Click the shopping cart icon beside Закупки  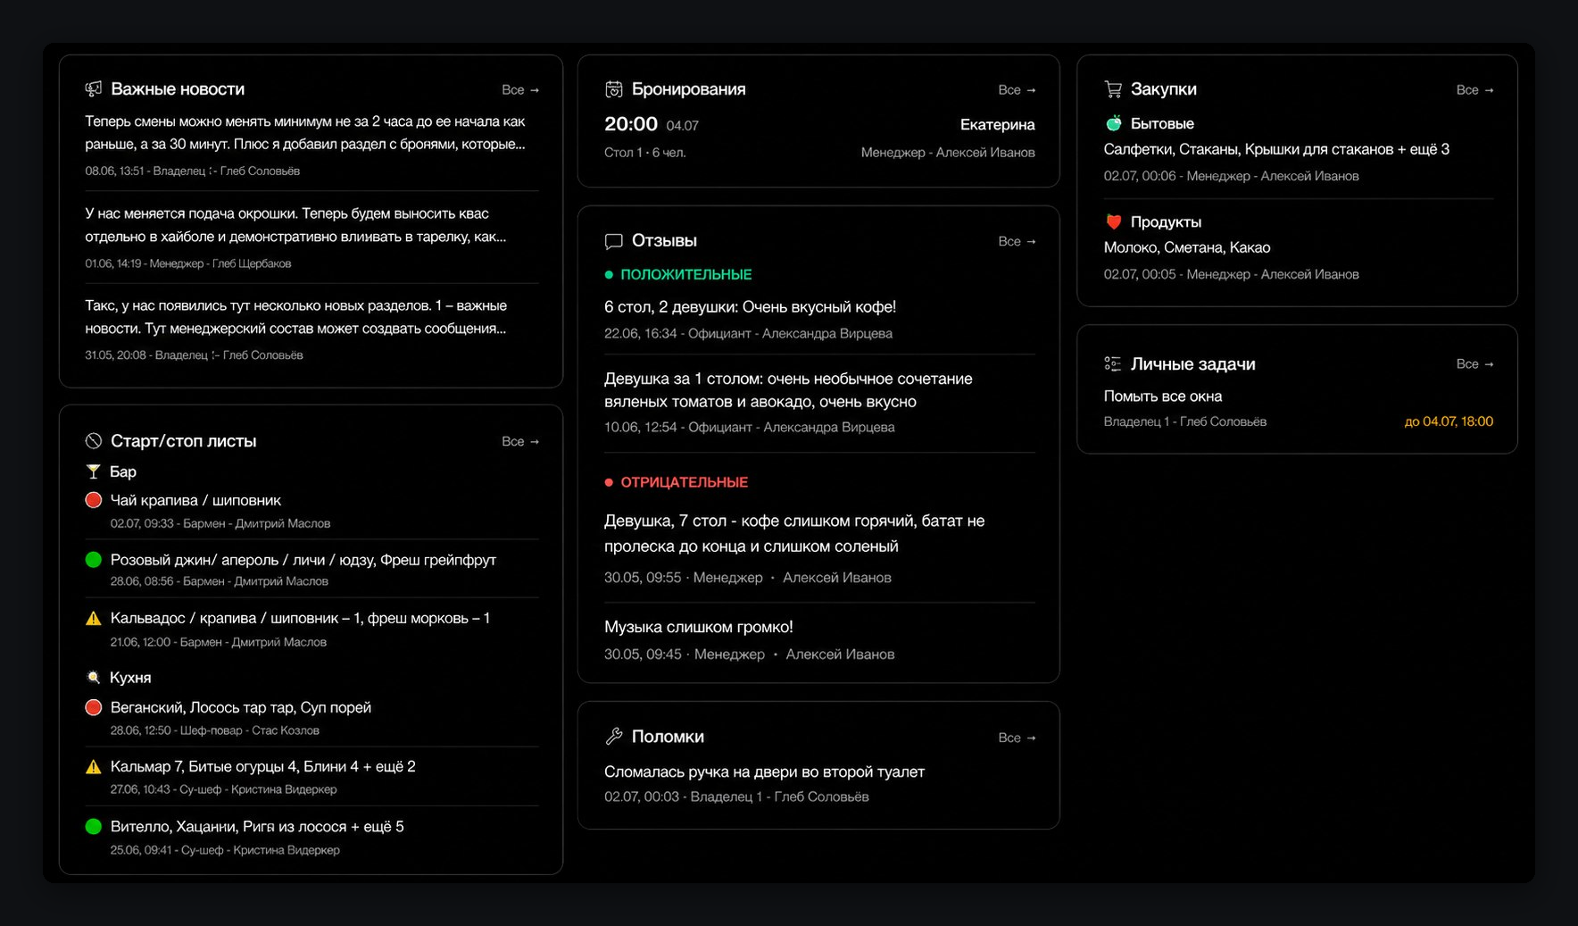pos(1113,89)
